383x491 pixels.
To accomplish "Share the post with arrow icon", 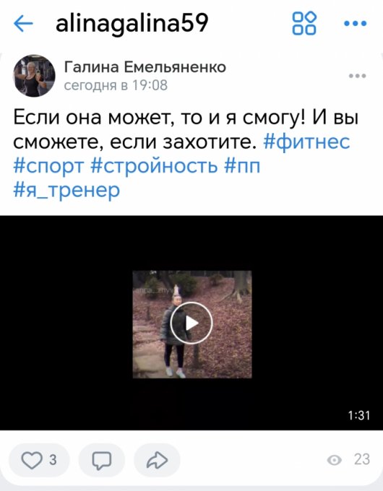I will (157, 460).
